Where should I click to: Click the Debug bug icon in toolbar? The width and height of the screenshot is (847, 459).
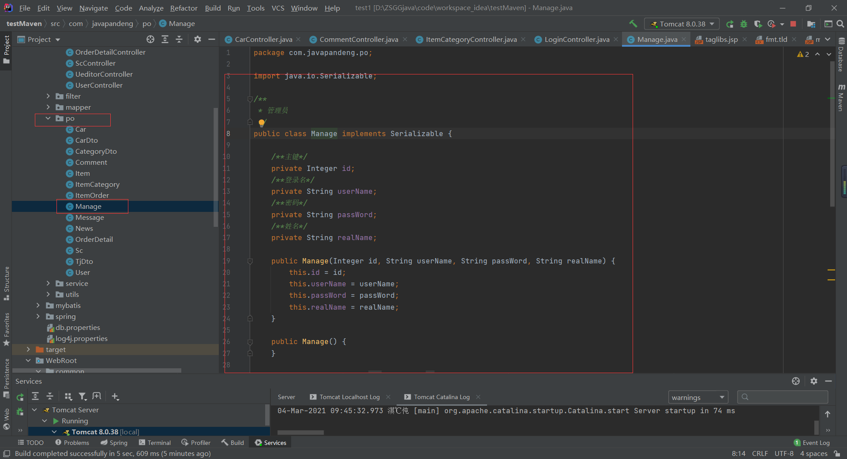(744, 24)
